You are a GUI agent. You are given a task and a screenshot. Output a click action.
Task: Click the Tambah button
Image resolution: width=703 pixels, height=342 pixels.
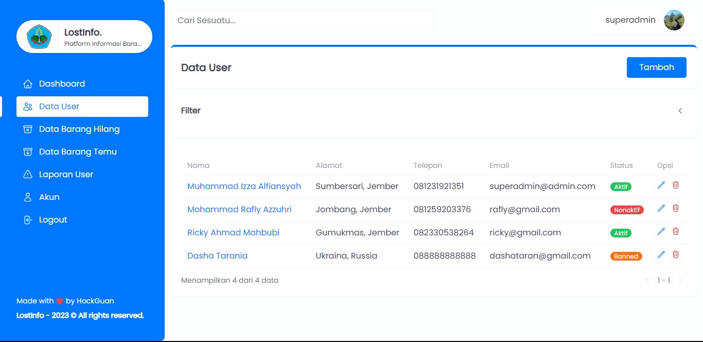coord(656,67)
